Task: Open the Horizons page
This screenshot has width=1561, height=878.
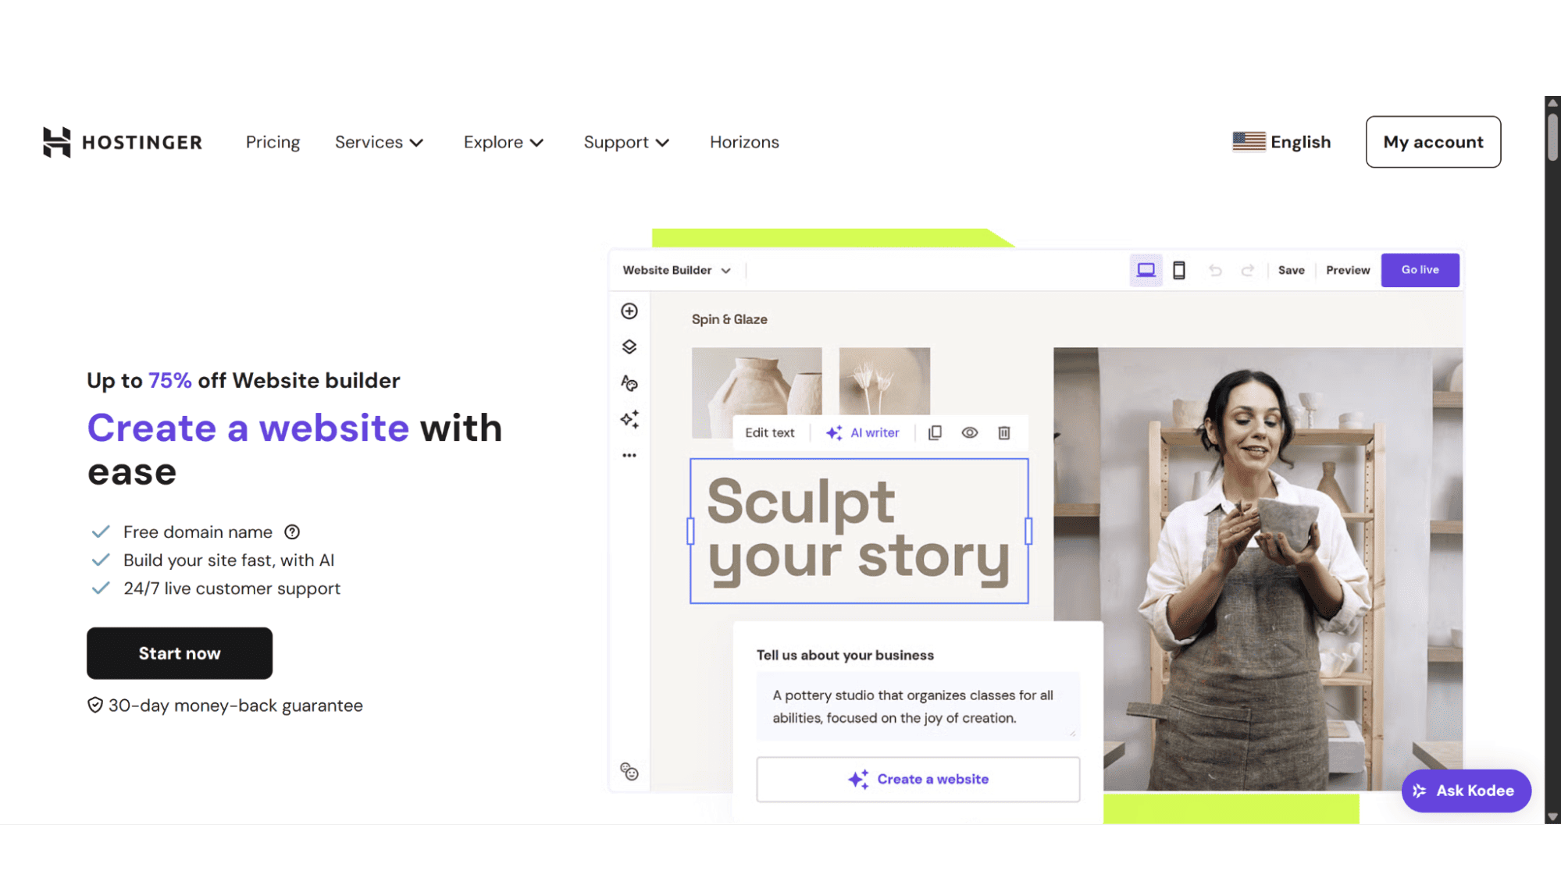Action: tap(744, 142)
